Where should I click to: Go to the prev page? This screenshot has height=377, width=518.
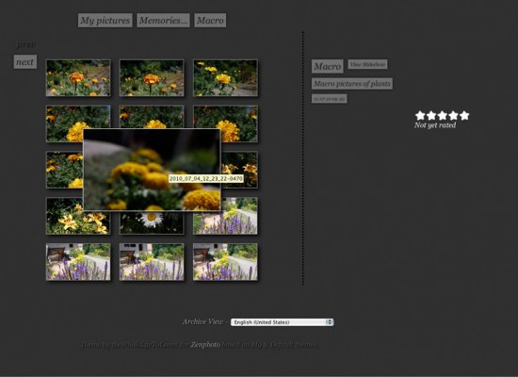(26, 44)
